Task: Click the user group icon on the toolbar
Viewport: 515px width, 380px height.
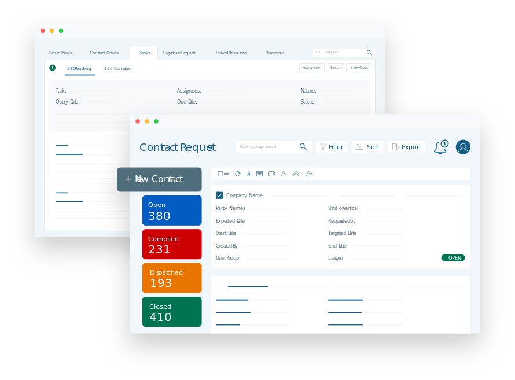Action: pyautogui.click(x=296, y=174)
